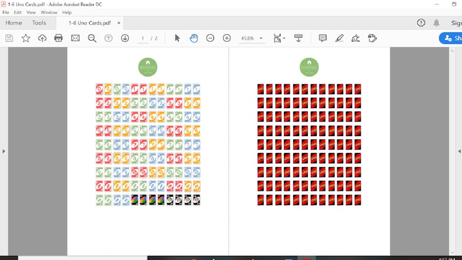Image resolution: width=462 pixels, height=260 pixels.
Task: Open the View menu
Action: (x=31, y=12)
